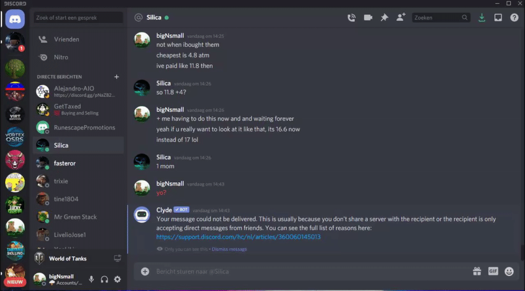This screenshot has width=525, height=291.
Task: Toggle microphone mute
Action: click(x=91, y=279)
